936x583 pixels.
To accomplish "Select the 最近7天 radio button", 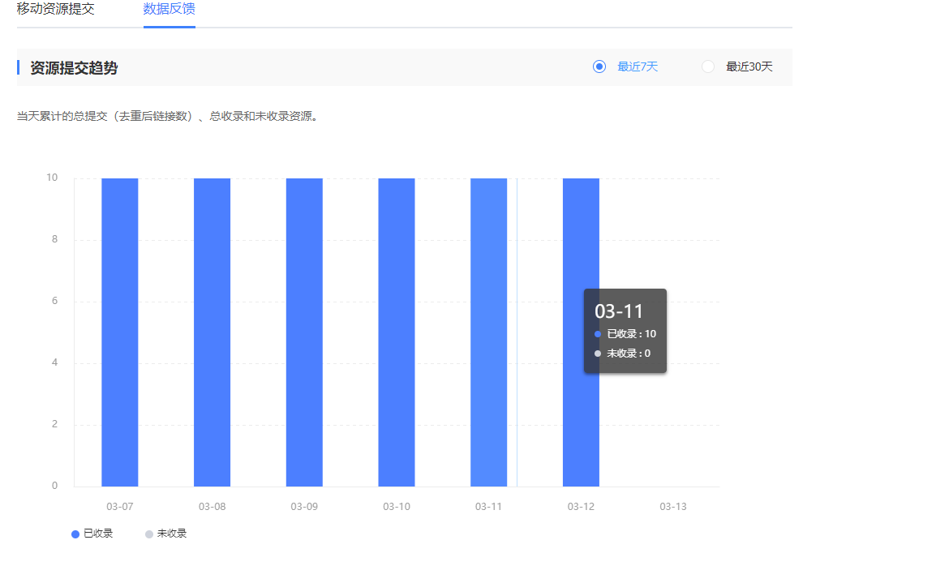I will pyautogui.click(x=635, y=66).
